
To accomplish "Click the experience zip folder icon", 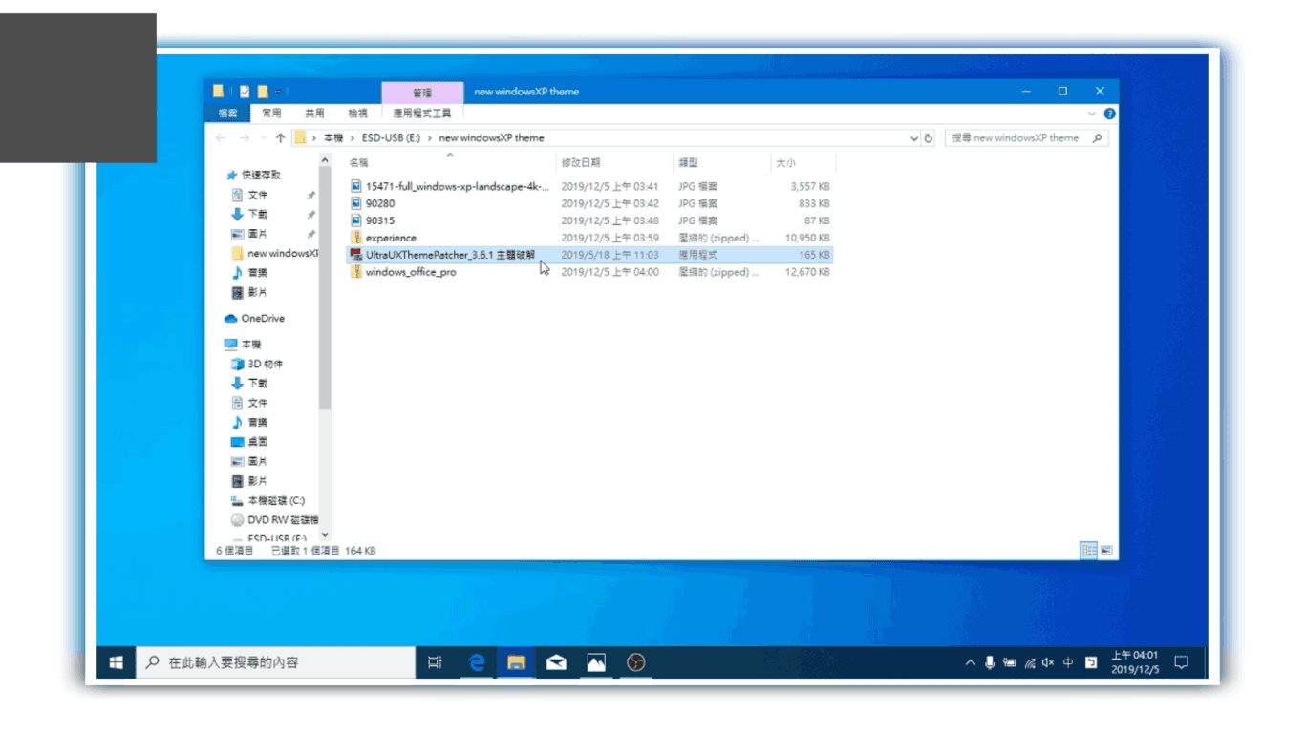I will click(x=356, y=238).
